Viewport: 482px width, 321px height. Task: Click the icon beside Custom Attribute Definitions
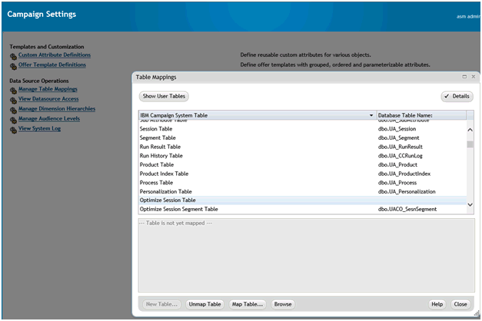tap(13, 56)
